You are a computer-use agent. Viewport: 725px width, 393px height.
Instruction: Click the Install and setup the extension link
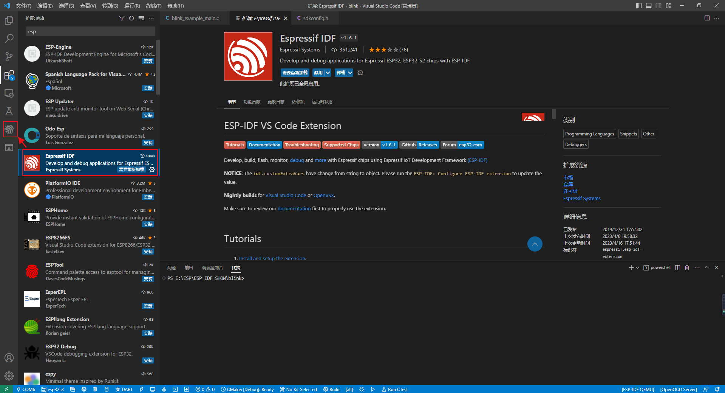[272, 258]
